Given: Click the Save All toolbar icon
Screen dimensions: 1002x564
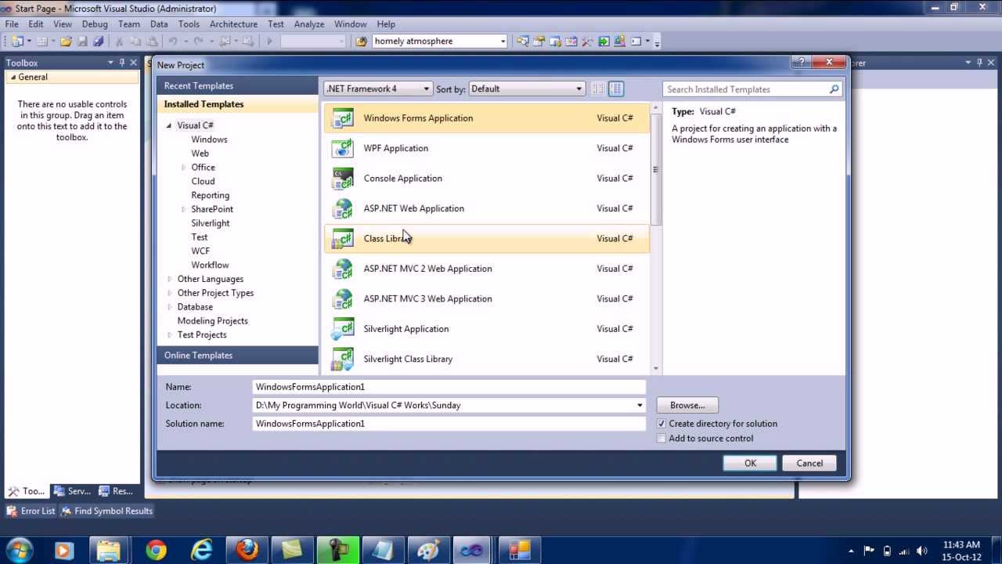Looking at the screenshot, I should click(99, 41).
